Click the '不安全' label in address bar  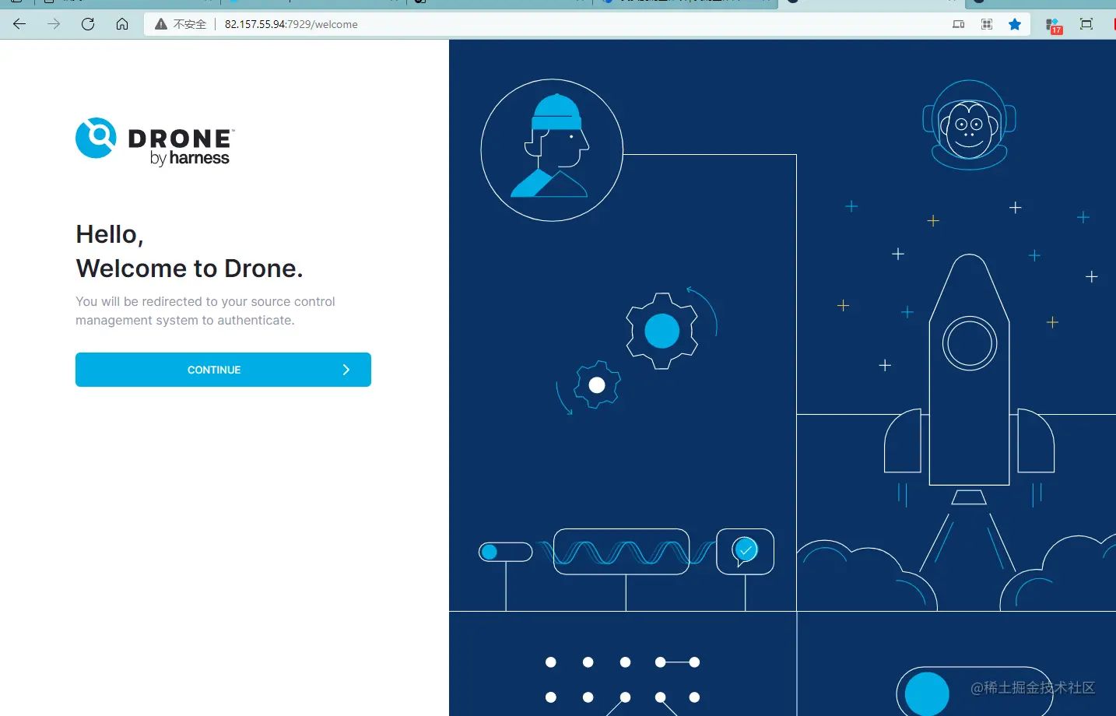(x=190, y=24)
